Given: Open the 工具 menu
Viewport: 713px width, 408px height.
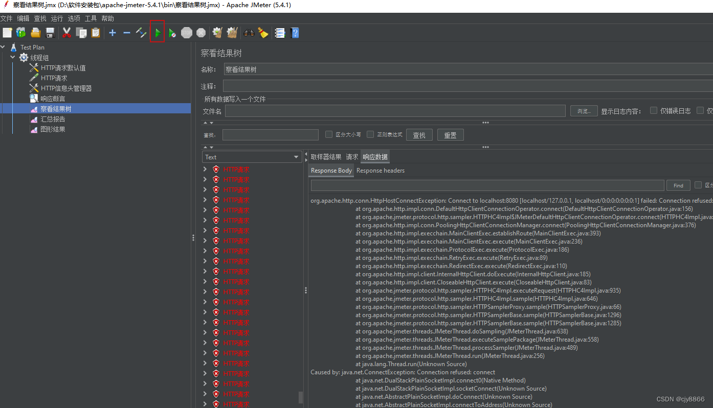Looking at the screenshot, I should pyautogui.click(x=91, y=18).
